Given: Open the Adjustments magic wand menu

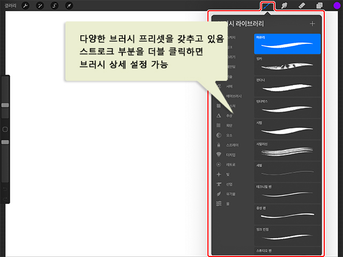Looking at the screenshot, I should [40, 5].
